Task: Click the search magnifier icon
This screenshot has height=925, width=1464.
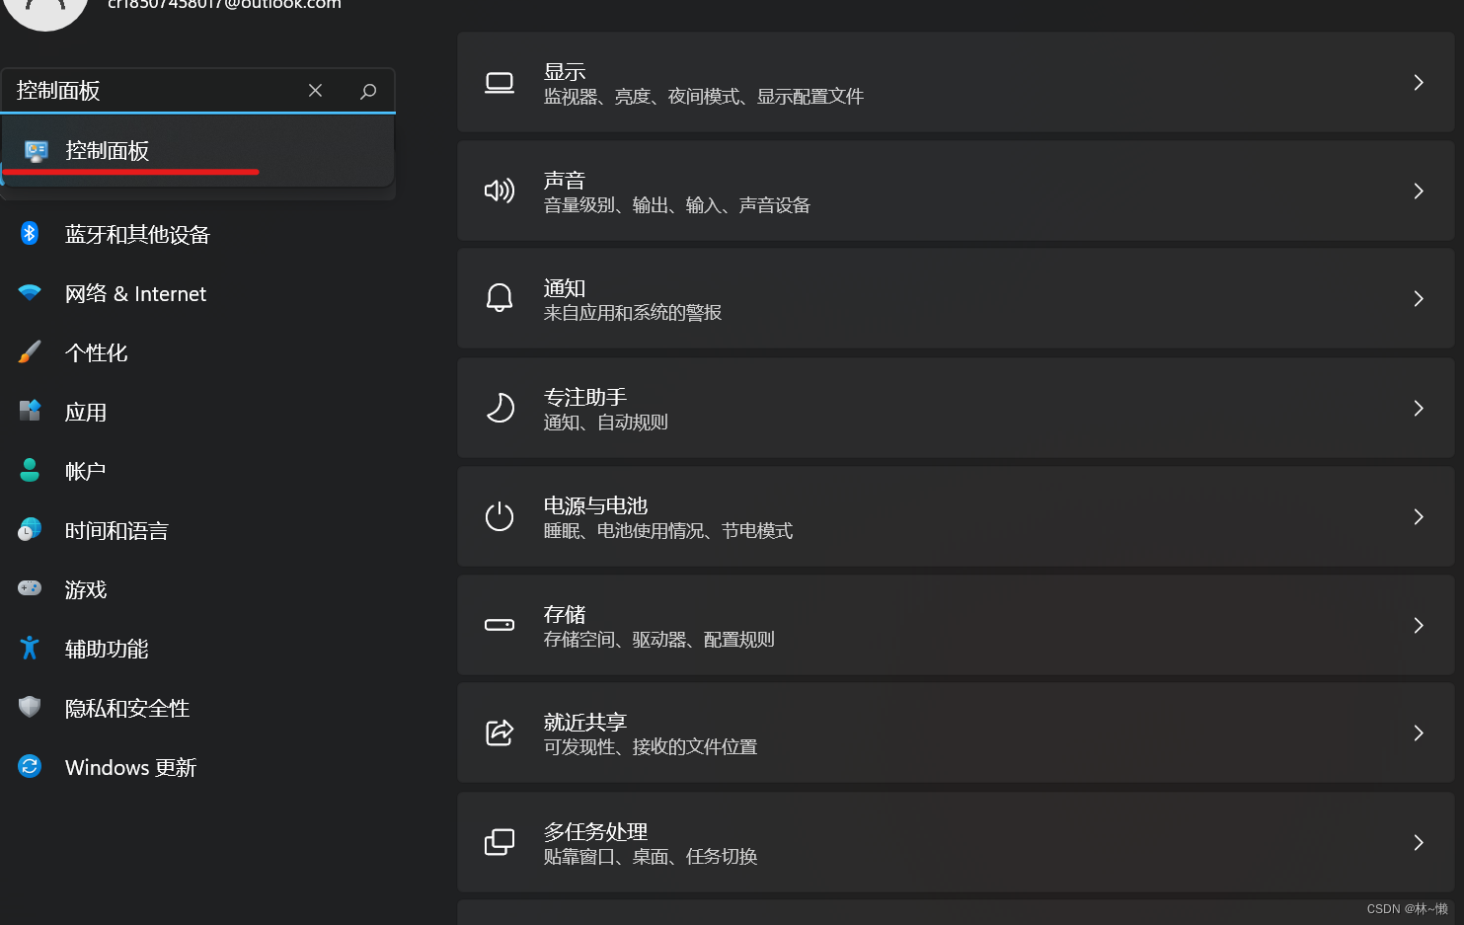Action: [x=368, y=91]
